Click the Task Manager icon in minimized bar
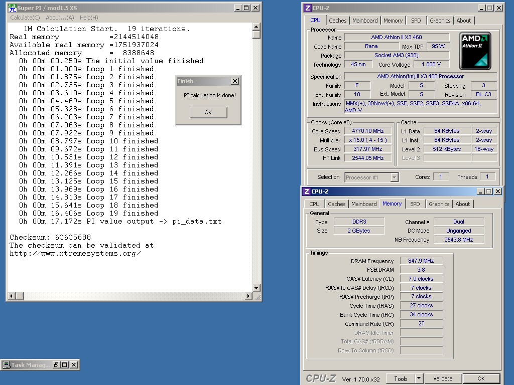Image resolution: width=514 pixels, height=385 pixels. tap(6, 365)
